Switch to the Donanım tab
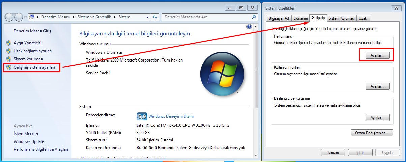The height and width of the screenshot is (162, 406). tap(300, 18)
